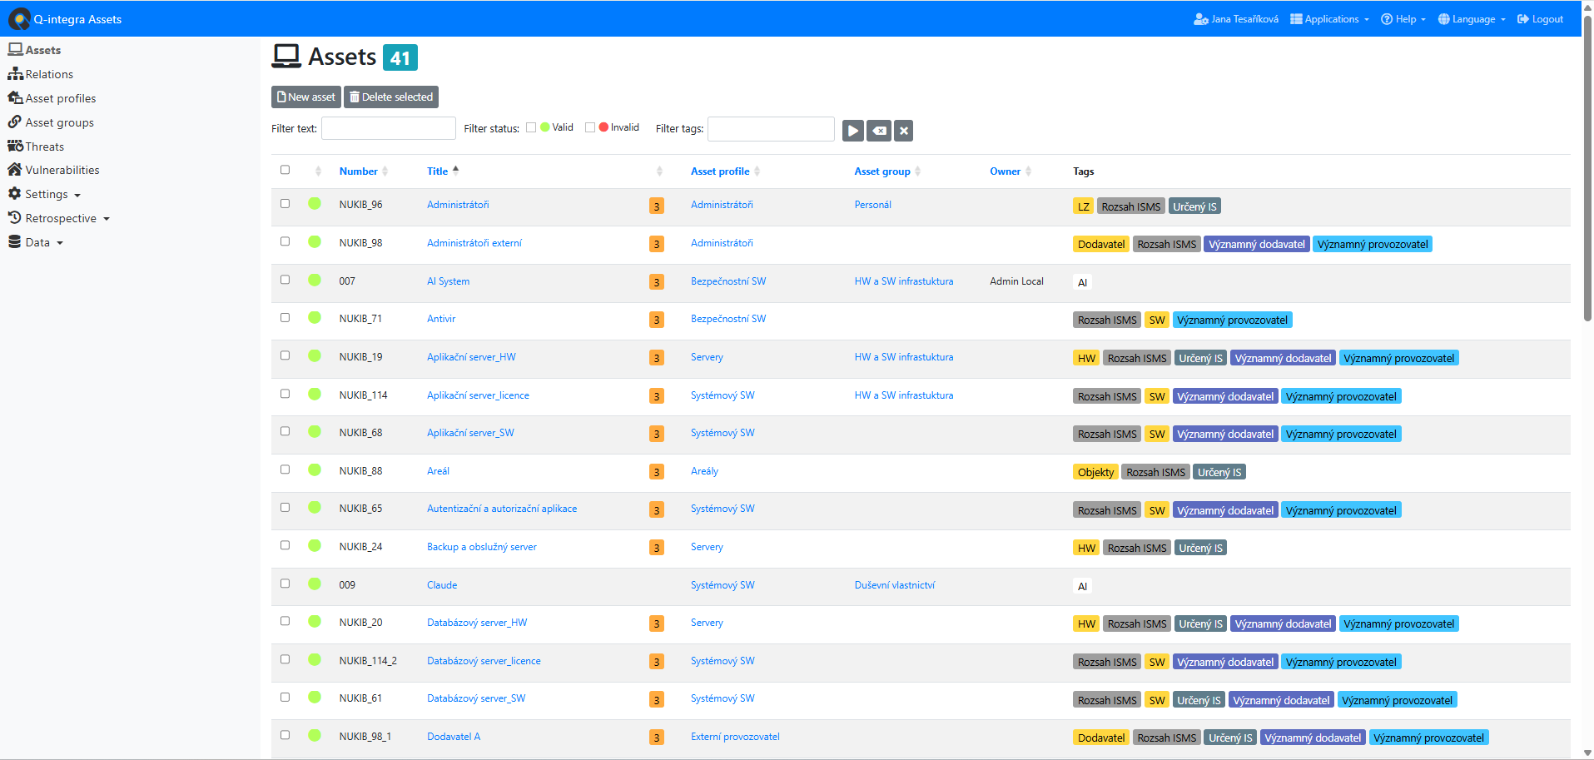
Task: Click the sort arrows beside Number column
Action: [x=385, y=171]
